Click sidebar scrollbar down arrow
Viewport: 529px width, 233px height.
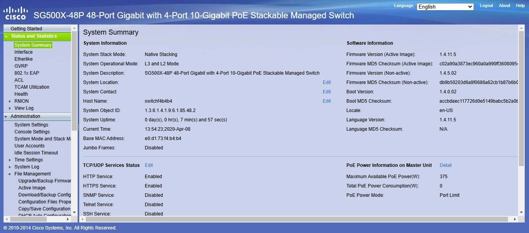point(75,212)
